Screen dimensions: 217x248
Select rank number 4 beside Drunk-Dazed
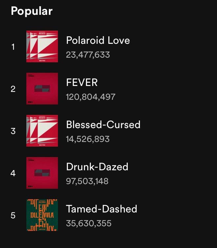click(13, 173)
